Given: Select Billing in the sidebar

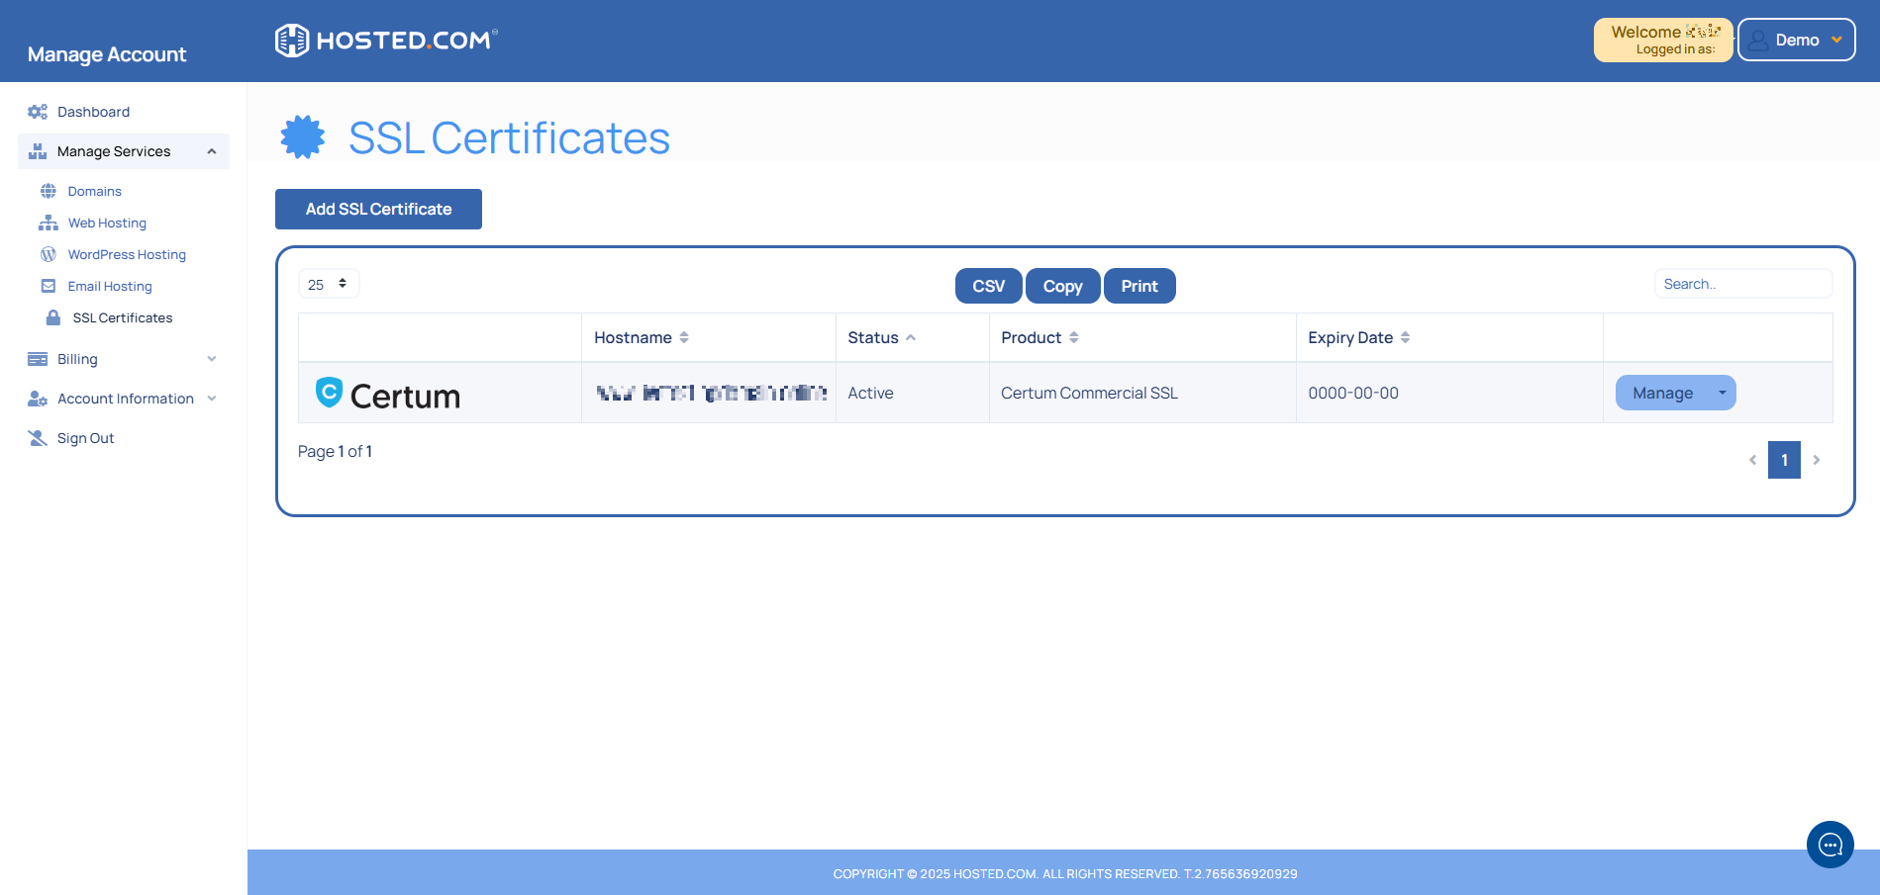Looking at the screenshot, I should coord(77,358).
